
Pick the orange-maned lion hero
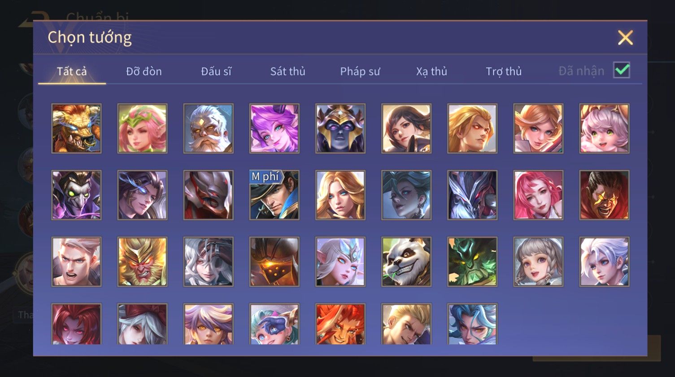pos(340,324)
